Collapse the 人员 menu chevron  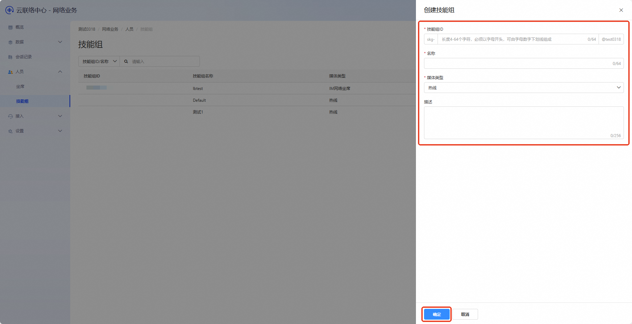point(60,72)
